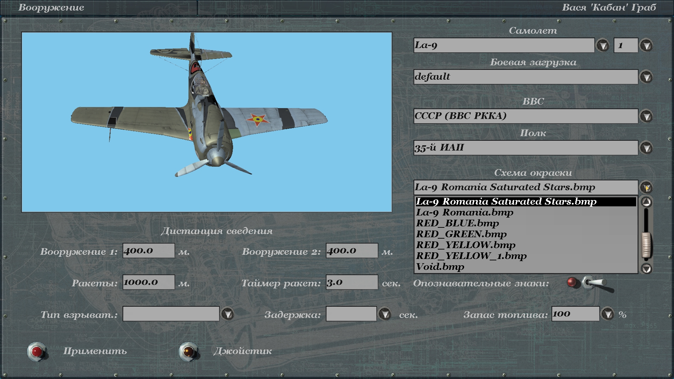The image size is (674, 379).
Task: Select La-9 Romania.bmp skin
Action: 464,212
